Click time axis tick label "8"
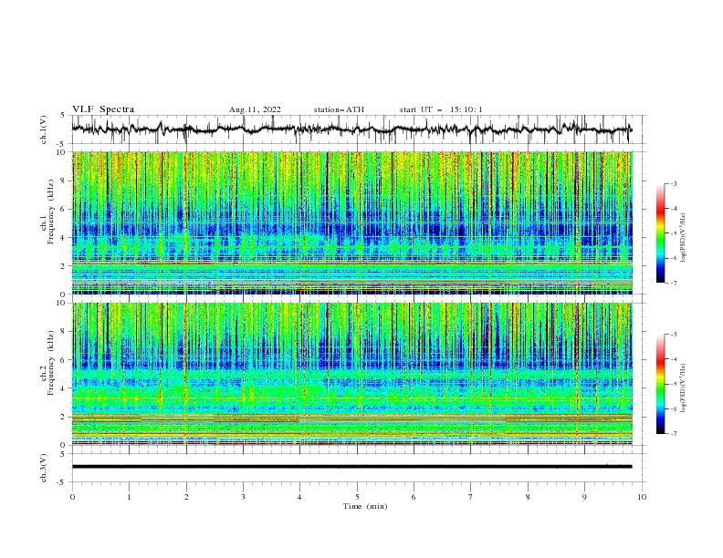Image resolution: width=723 pixels, height=558 pixels. (528, 497)
